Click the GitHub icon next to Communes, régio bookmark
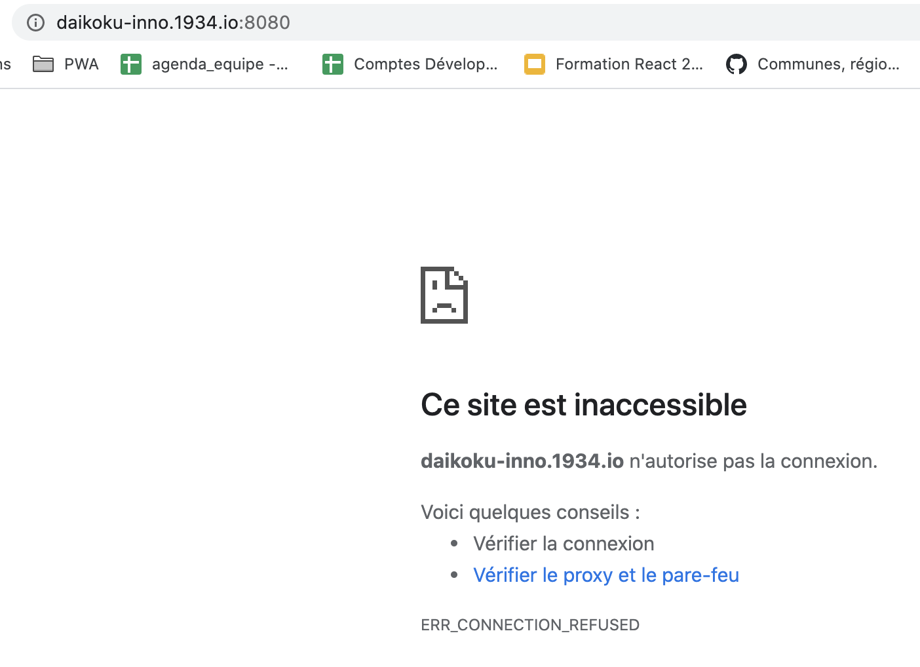The image size is (920, 667). tap(737, 64)
